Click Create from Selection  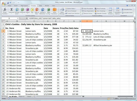(72, 14)
